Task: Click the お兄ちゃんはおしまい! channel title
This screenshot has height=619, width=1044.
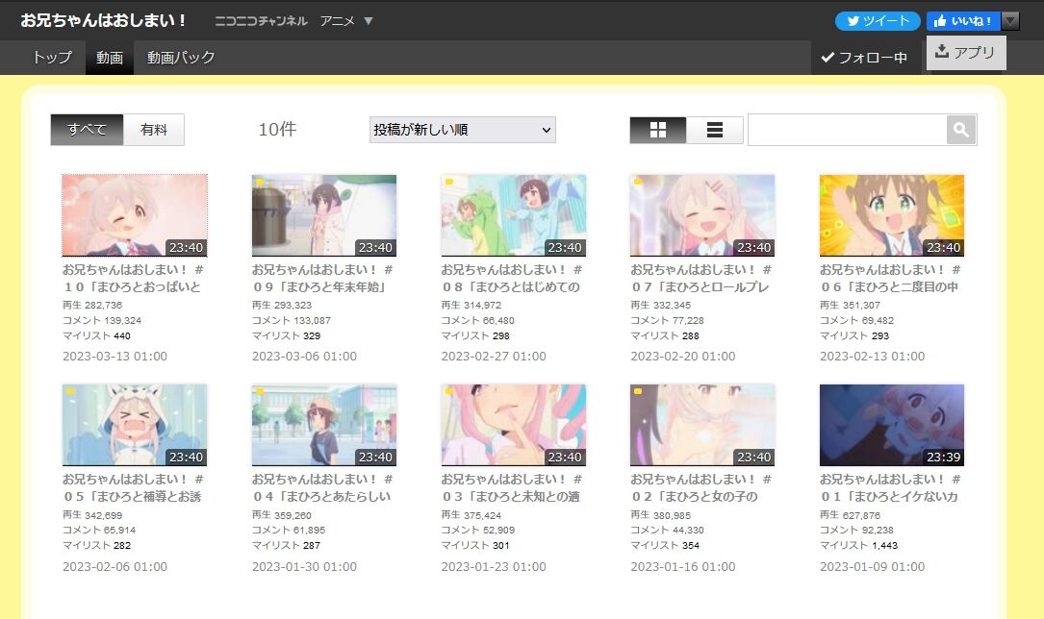Action: click(104, 20)
